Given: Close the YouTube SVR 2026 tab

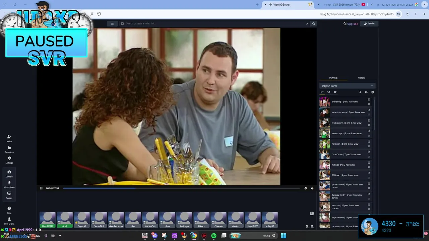Looking at the screenshot, I should 319,4.
